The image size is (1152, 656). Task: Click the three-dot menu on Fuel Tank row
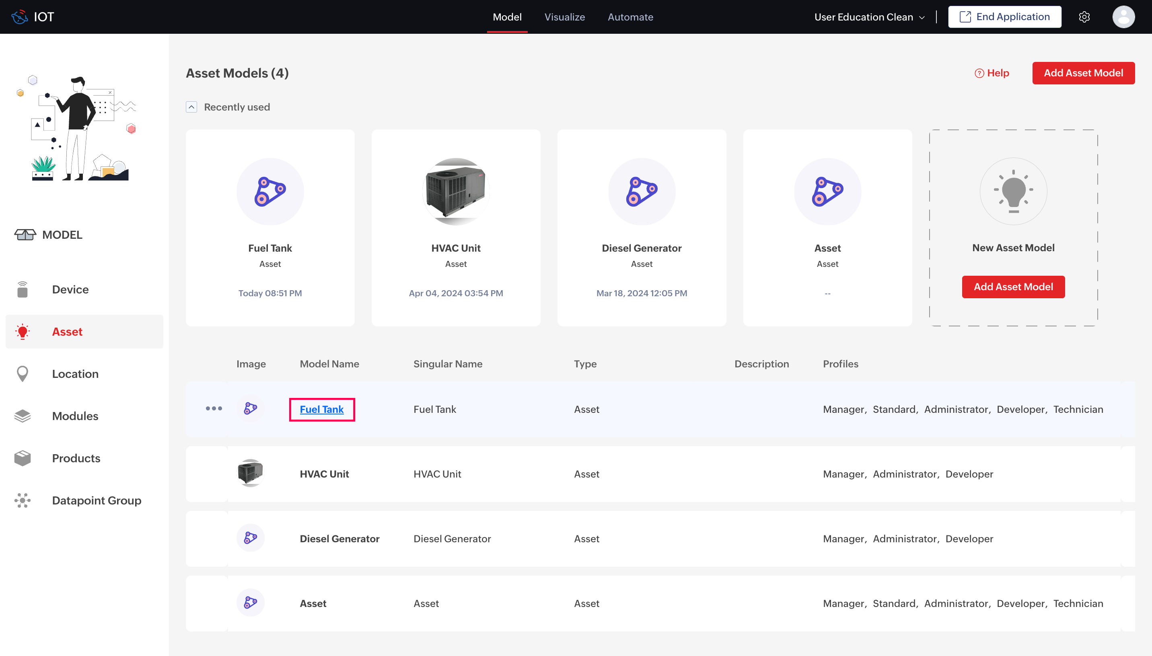[x=214, y=409]
